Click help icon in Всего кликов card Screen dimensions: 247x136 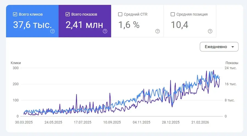pyautogui.click(x=52, y=31)
